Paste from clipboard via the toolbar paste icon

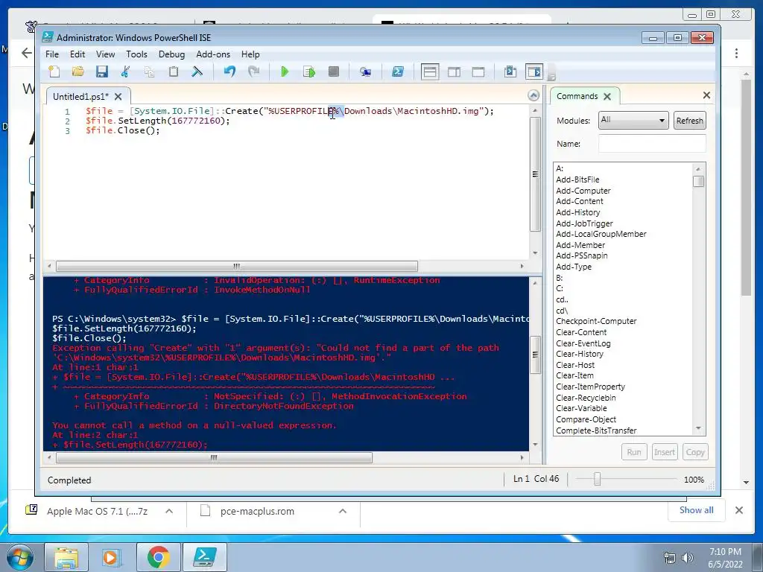click(x=173, y=72)
